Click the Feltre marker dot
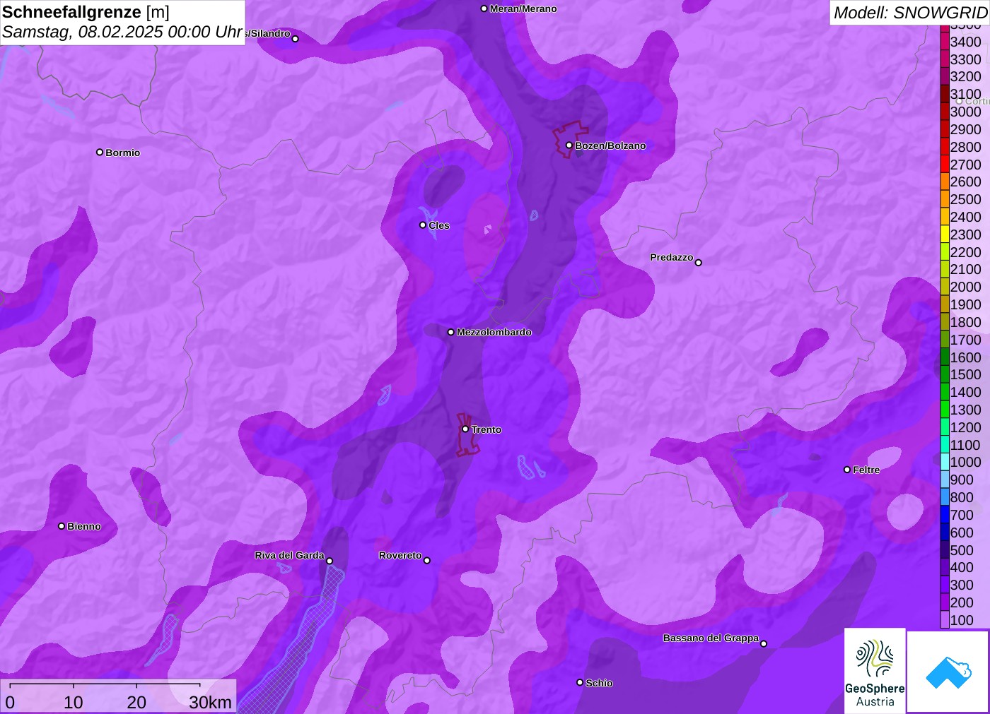The height and width of the screenshot is (714, 990). tap(847, 470)
